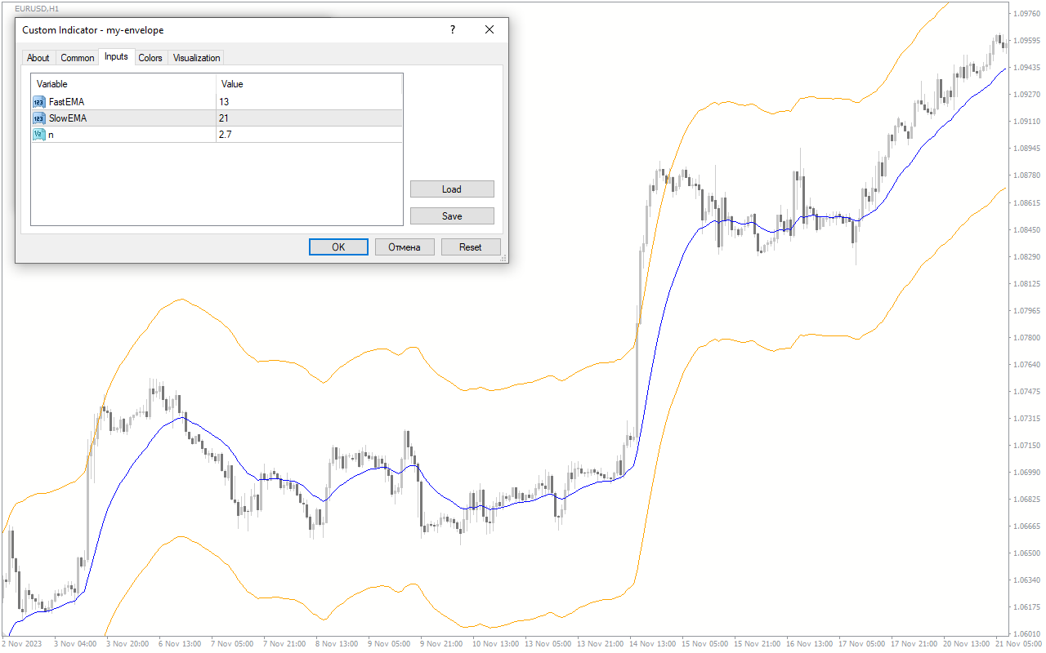Click the 1.07800 price scale label
Viewport: 1046px width, 653px height.
(1026, 337)
